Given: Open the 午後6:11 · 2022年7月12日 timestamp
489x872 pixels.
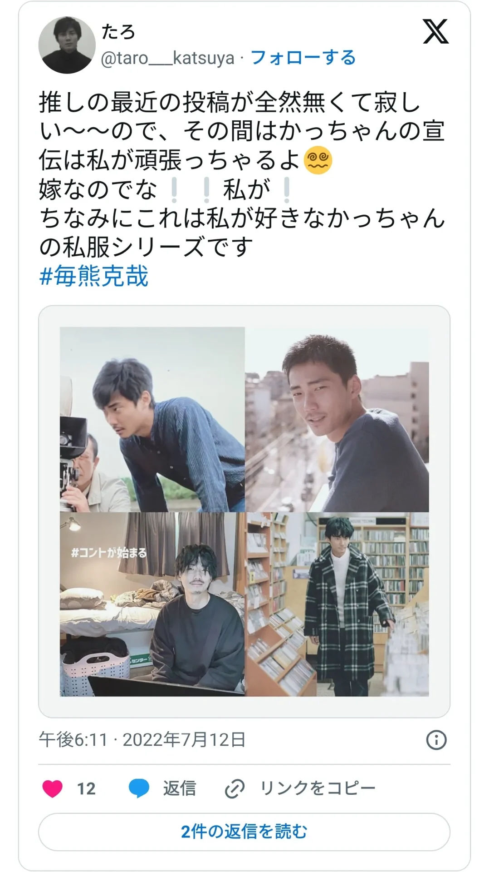Looking at the screenshot, I should (142, 740).
